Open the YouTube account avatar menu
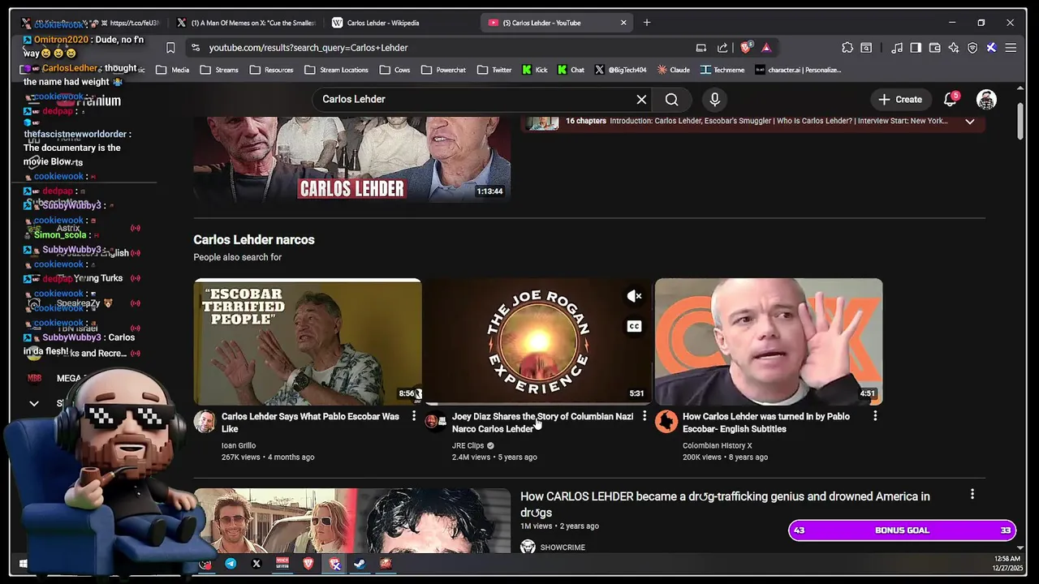This screenshot has width=1039, height=584. point(986,99)
